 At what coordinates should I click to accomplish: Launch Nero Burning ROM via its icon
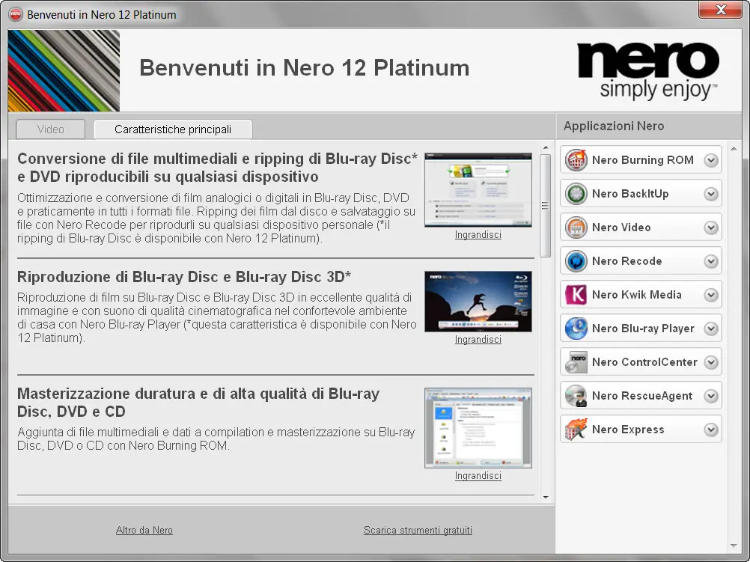[x=576, y=159]
